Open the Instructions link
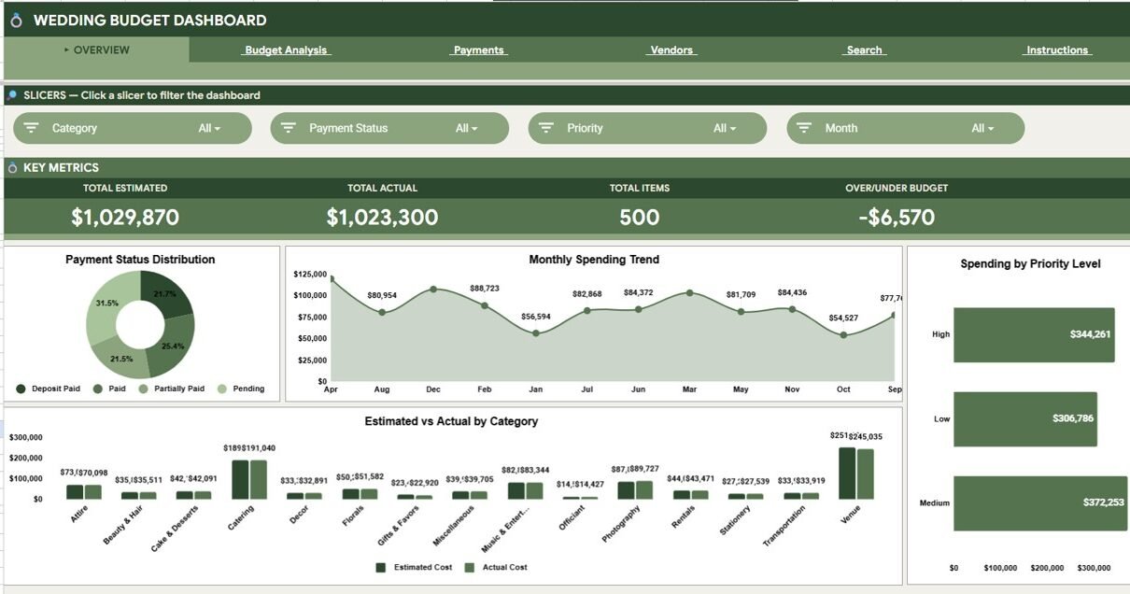 pyautogui.click(x=1057, y=50)
